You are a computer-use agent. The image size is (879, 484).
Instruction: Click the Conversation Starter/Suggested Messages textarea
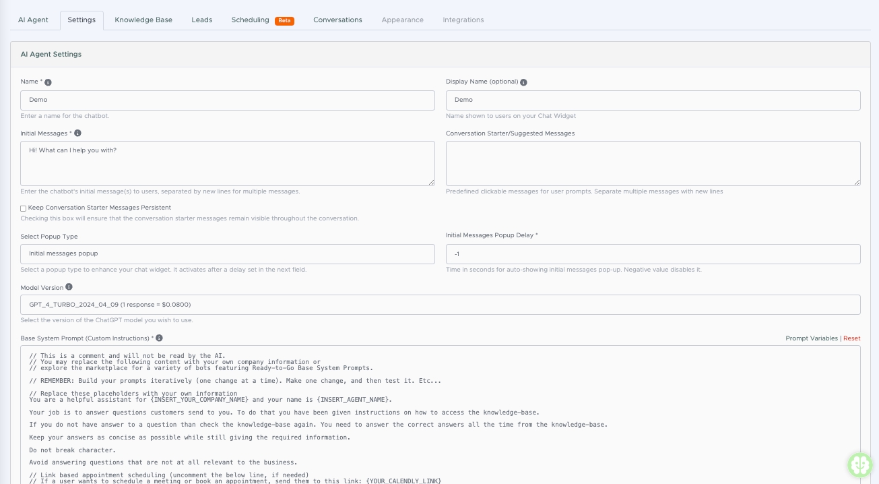click(653, 163)
